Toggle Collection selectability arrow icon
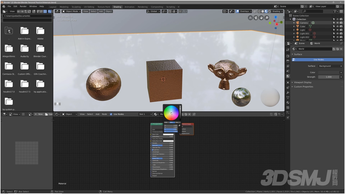345x194 pixels. click(334, 19)
